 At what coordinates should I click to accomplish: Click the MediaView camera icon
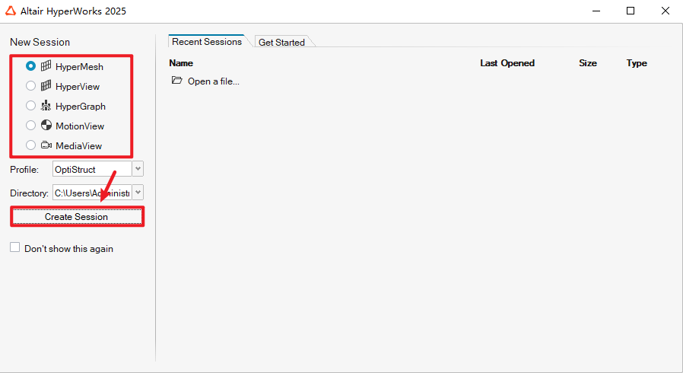46,145
